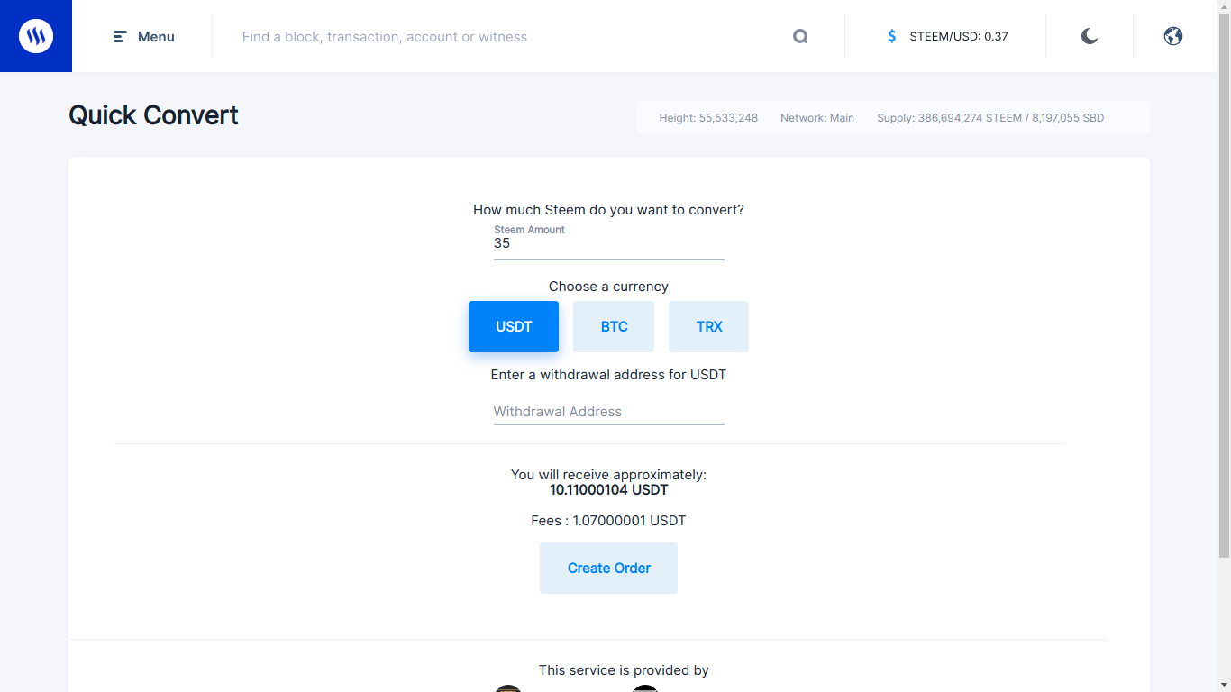
Task: Click the Network: Main label
Action: click(x=817, y=118)
